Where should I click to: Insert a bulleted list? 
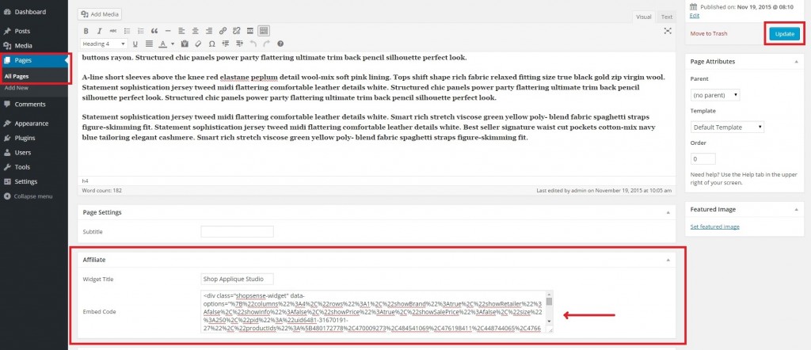pos(128,31)
